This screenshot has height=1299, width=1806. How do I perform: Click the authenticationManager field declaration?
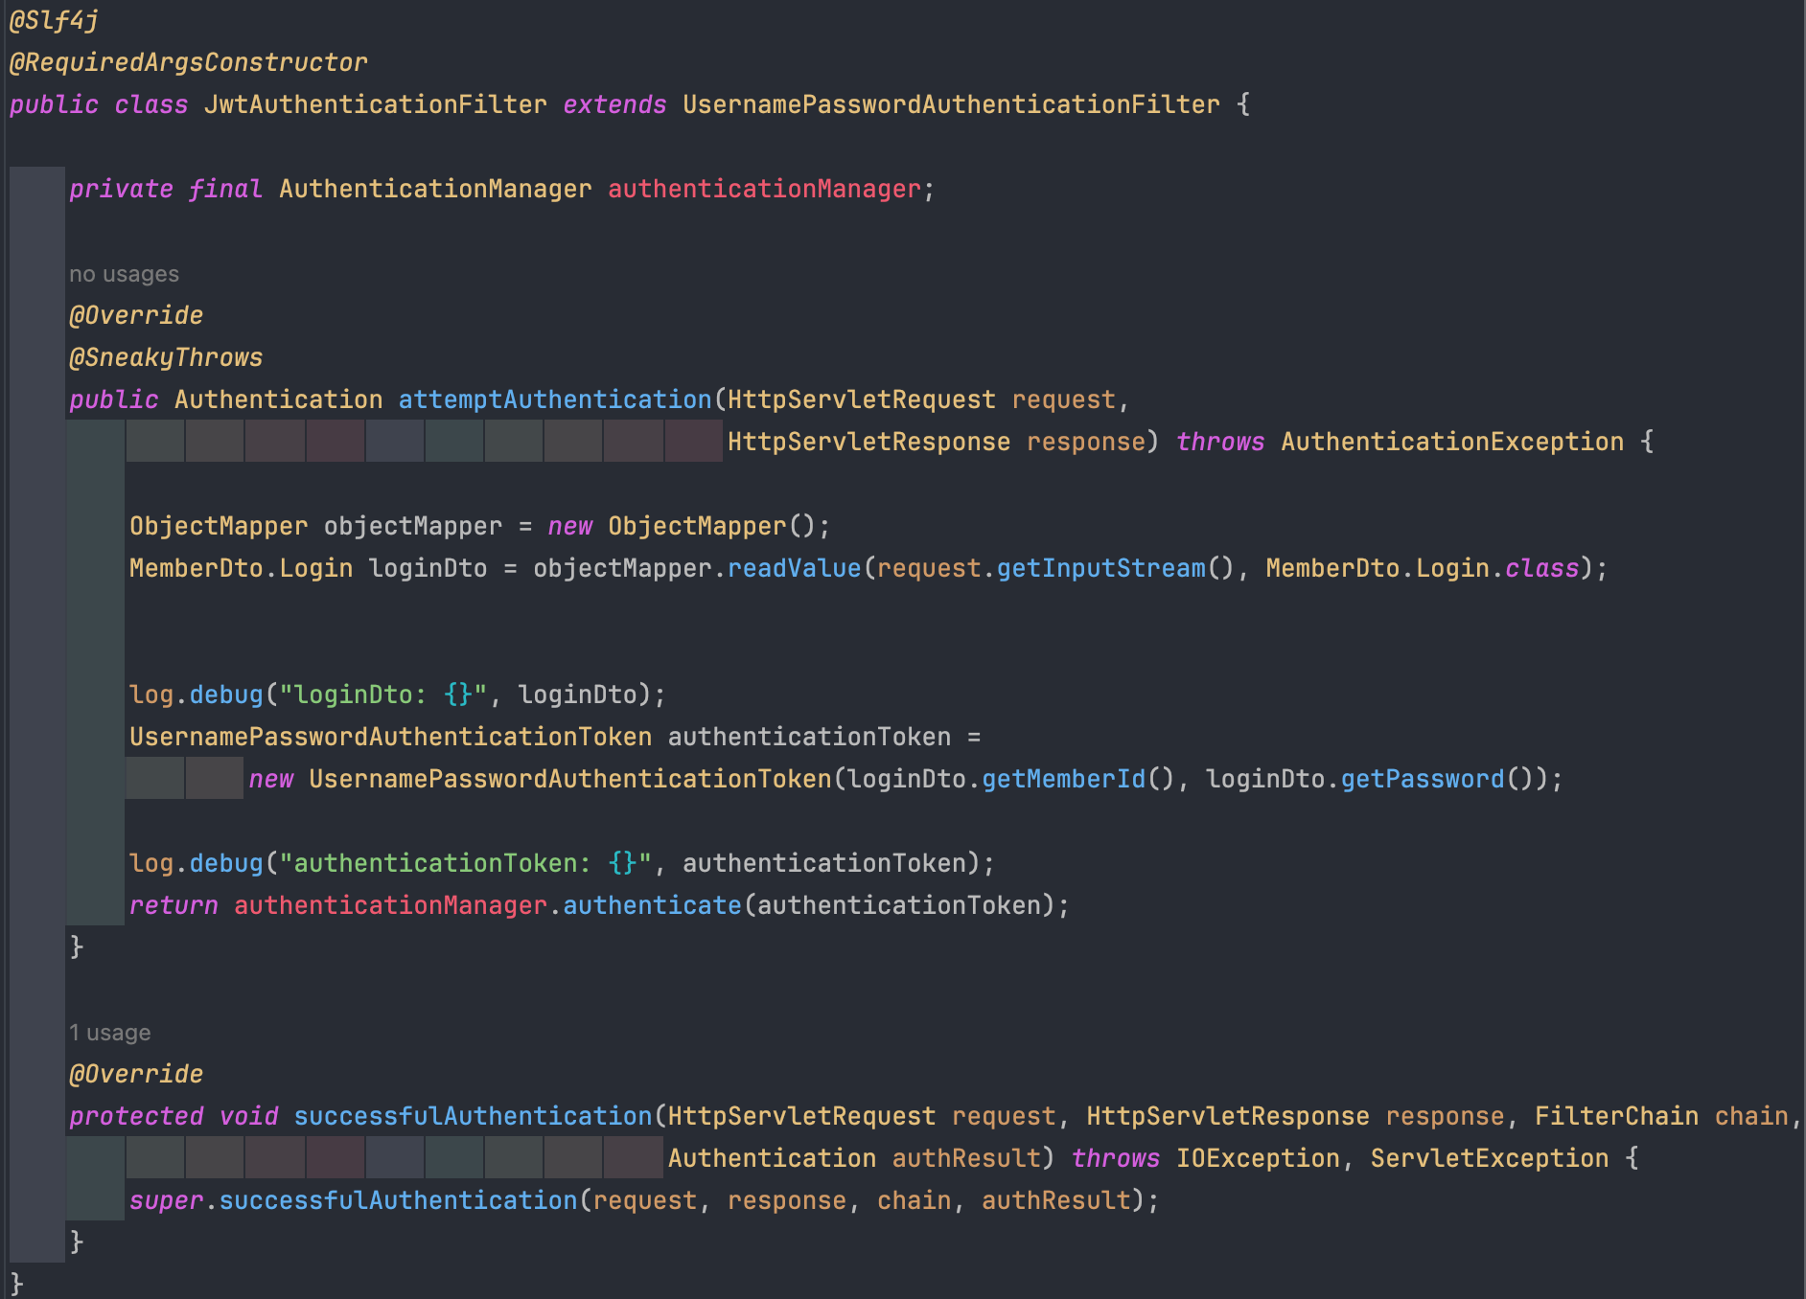pos(764,189)
